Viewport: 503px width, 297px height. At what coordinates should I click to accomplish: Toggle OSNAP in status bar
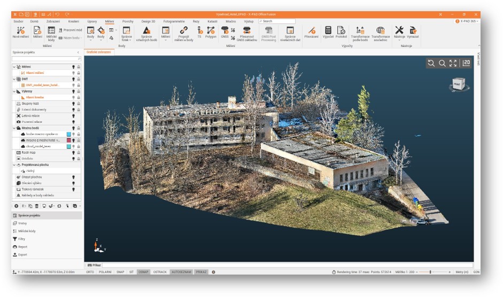coord(143,272)
